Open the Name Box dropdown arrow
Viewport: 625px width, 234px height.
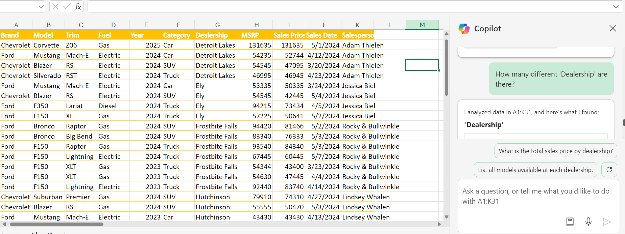(41, 6)
